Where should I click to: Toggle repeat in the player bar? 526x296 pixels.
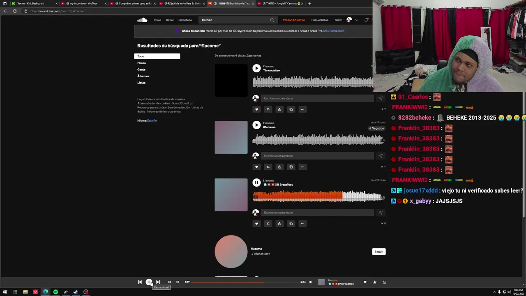pos(178,282)
